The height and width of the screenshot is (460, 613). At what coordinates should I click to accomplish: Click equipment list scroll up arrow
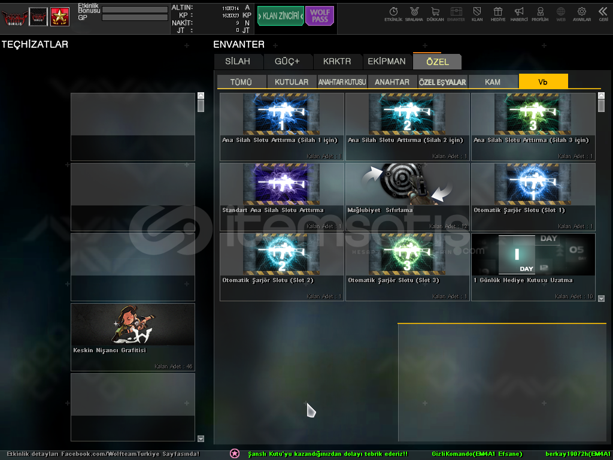tap(201, 95)
